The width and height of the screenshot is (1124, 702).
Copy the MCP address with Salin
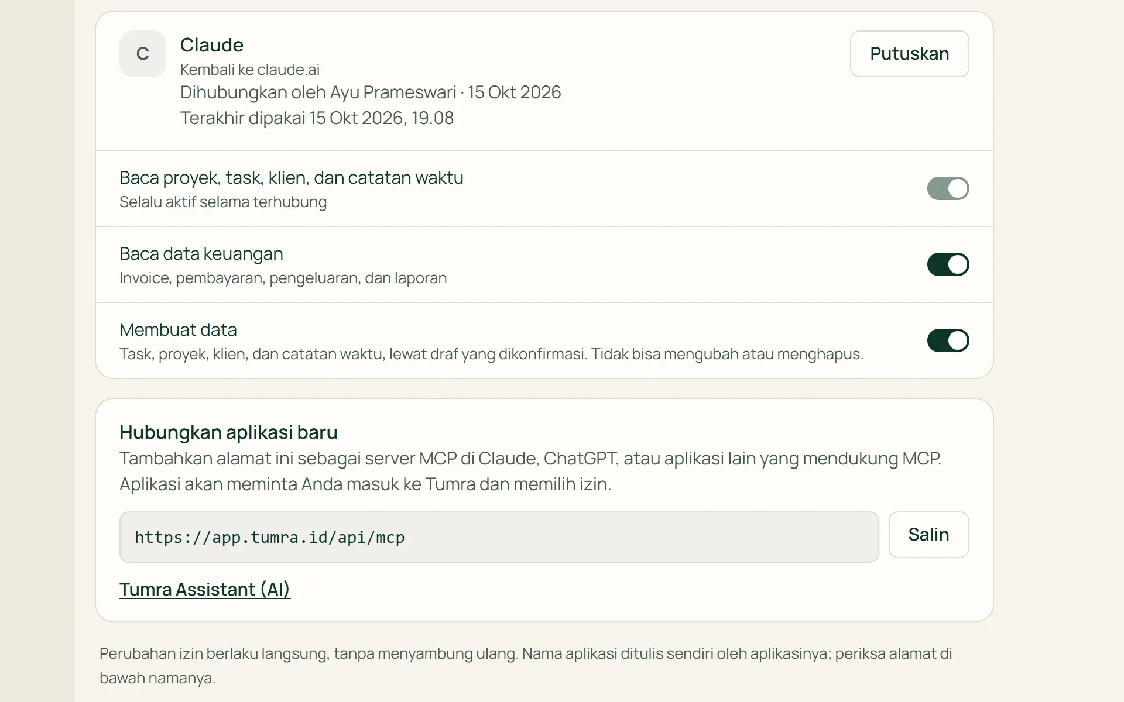928,535
